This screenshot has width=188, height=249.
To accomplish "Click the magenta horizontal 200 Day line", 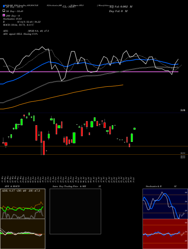I will click(x=89, y=72).
